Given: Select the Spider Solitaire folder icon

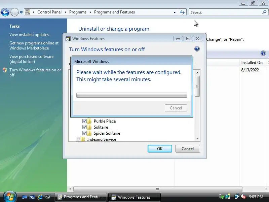Looking at the screenshot, I should (x=89, y=133).
